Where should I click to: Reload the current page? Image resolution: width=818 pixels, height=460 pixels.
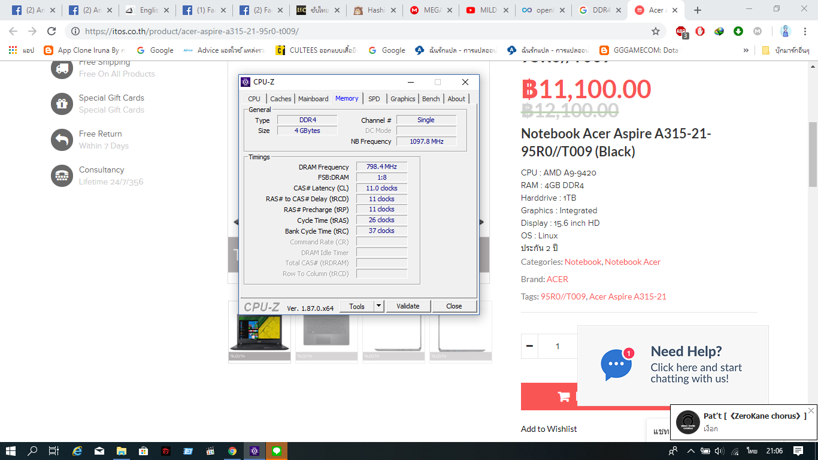[x=51, y=31]
